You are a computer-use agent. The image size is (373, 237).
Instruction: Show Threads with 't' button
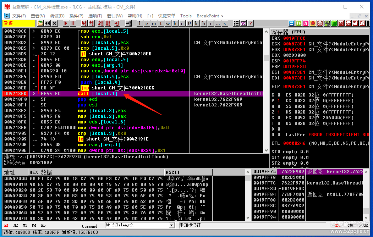pos(161,23)
